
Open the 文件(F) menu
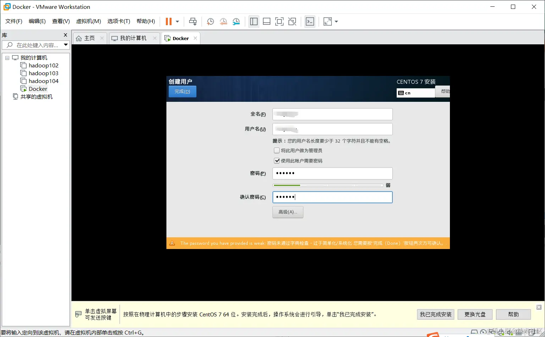(x=14, y=21)
